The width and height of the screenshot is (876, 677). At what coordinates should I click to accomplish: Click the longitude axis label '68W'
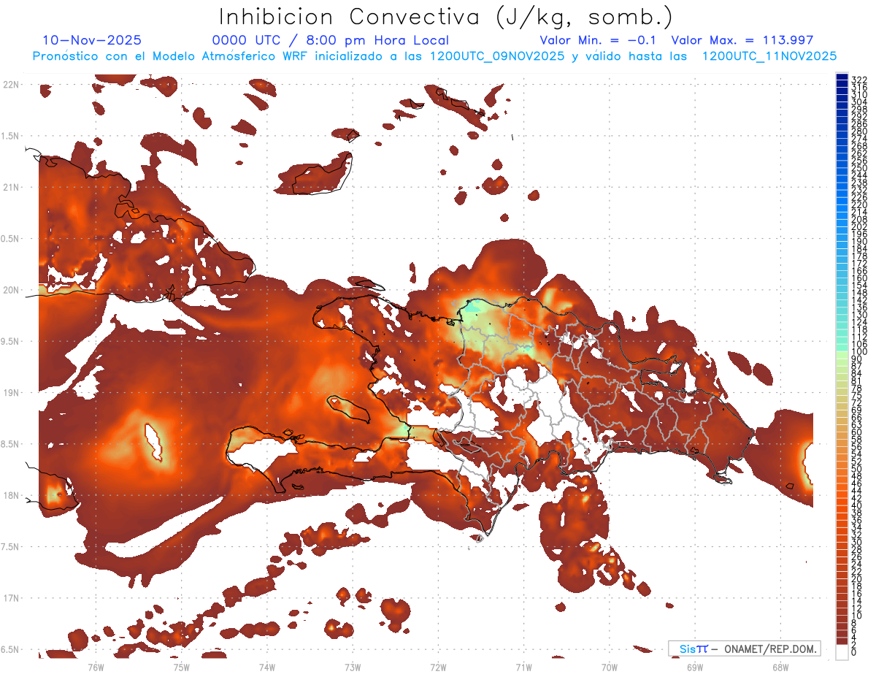click(x=780, y=667)
